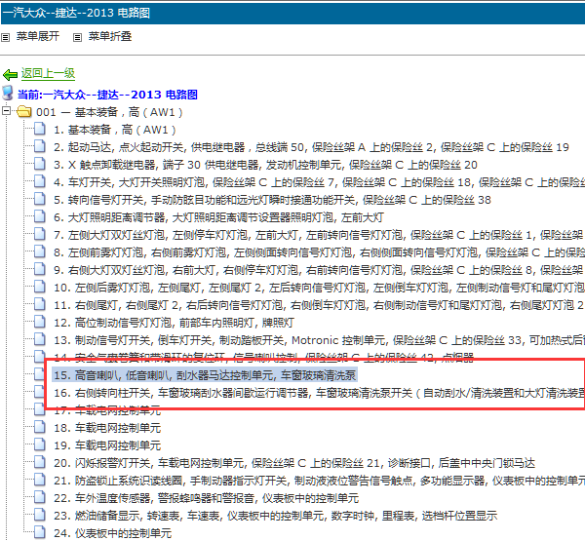Click the document icon next to item 11
This screenshot has height=541, width=585.
(x=40, y=304)
